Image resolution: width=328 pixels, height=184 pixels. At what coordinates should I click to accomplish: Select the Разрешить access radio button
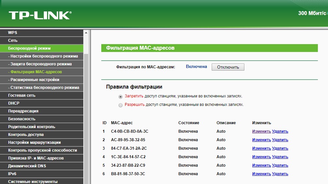(x=120, y=105)
